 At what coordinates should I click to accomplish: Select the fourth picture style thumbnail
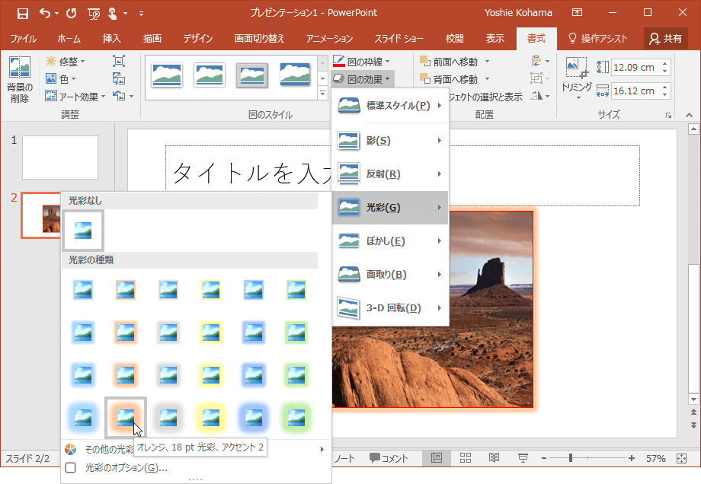pyautogui.click(x=295, y=74)
